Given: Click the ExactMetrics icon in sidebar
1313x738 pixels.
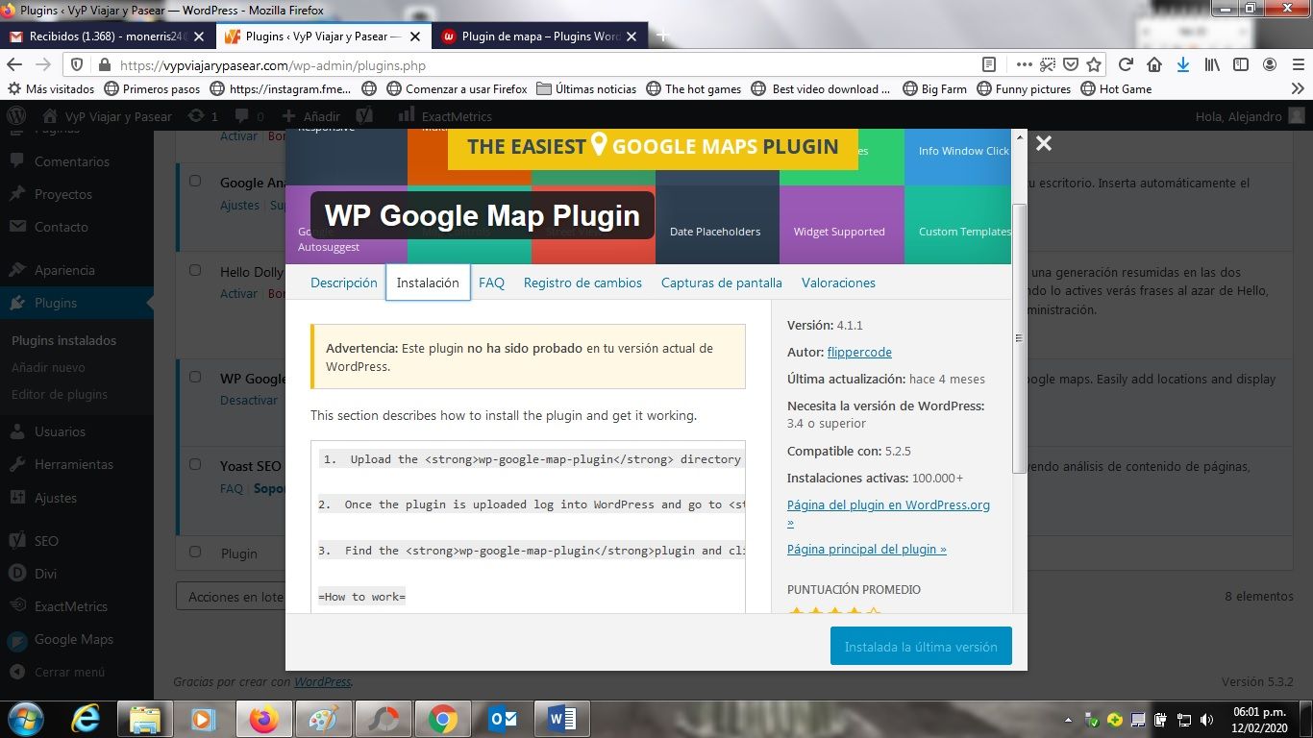Looking at the screenshot, I should point(17,606).
